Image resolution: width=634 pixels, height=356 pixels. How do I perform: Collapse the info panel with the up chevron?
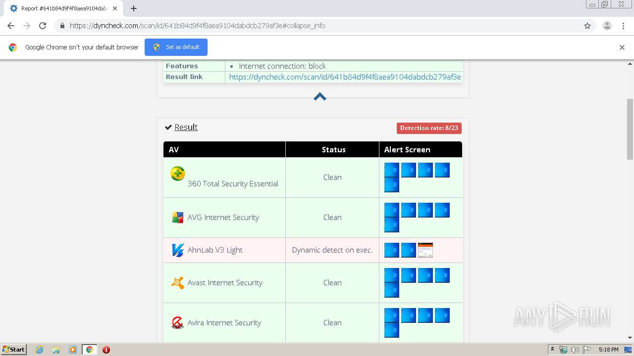coord(320,96)
